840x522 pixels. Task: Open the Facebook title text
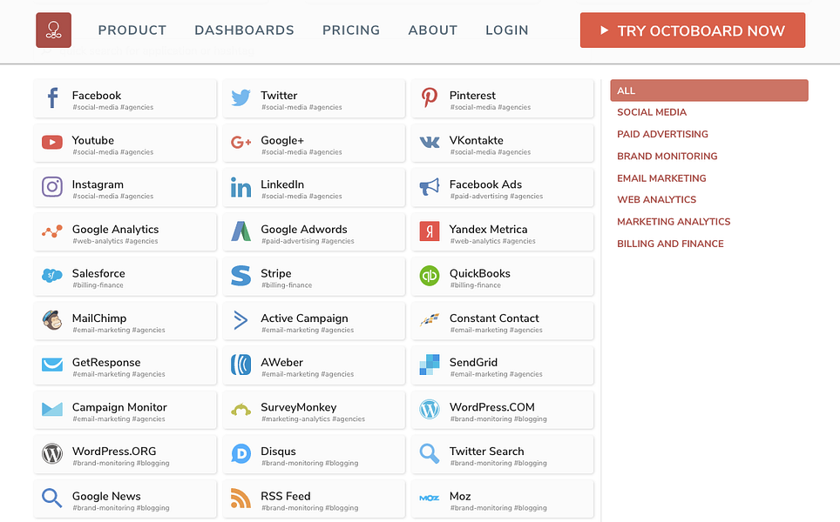pyautogui.click(x=97, y=95)
